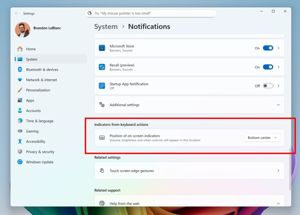Click the back navigation arrow

coord(17,13)
